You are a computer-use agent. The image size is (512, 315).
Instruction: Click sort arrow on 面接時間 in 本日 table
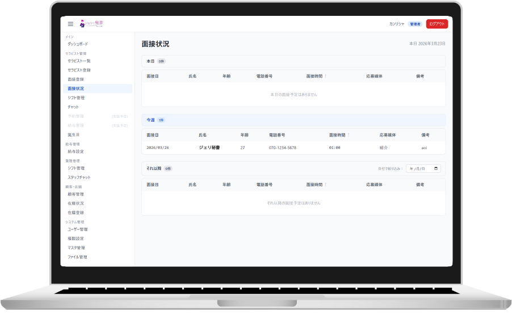point(325,76)
